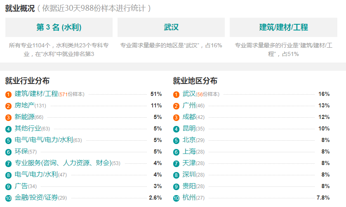Open the 专业服务(咨询、人力资源、财会) link

pos(63,163)
